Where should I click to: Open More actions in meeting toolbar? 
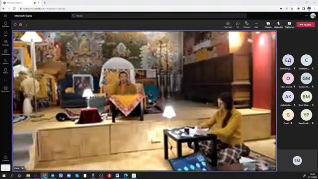[x=256, y=24]
